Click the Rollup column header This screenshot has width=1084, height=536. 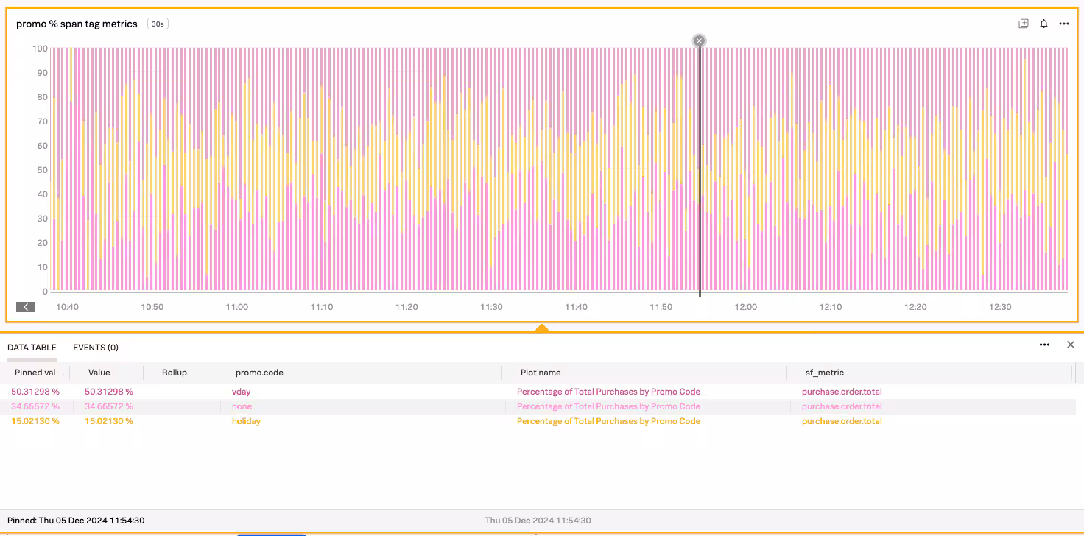175,373
